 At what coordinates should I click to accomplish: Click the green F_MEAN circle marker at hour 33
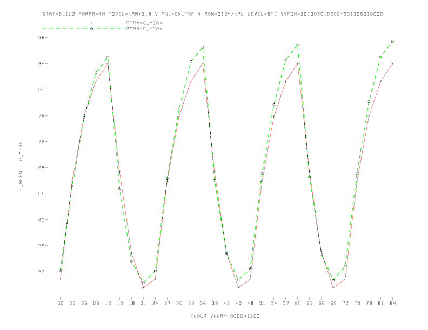coord(191,61)
